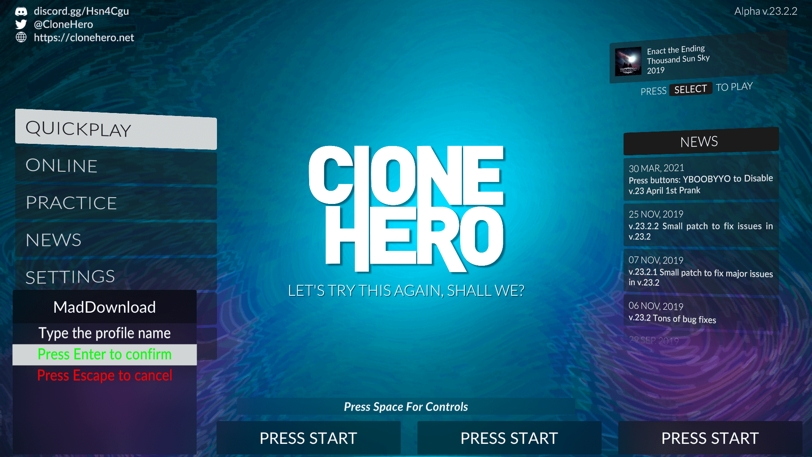This screenshot has height=457, width=812.
Task: Click the second PRESS START button
Action: 509,438
